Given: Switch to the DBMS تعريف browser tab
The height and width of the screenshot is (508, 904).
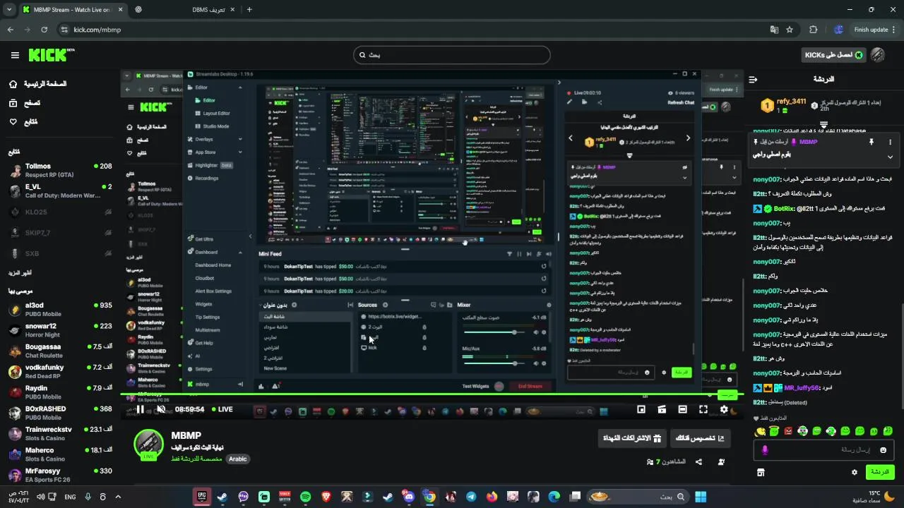Looking at the screenshot, I should pyautogui.click(x=184, y=9).
